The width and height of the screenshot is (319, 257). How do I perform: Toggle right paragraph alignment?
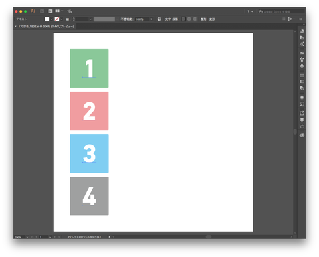coord(195,19)
